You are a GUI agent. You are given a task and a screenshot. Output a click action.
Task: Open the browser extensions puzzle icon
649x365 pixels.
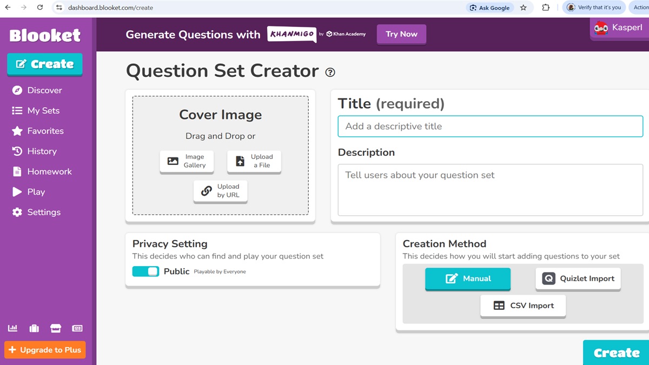(x=546, y=8)
